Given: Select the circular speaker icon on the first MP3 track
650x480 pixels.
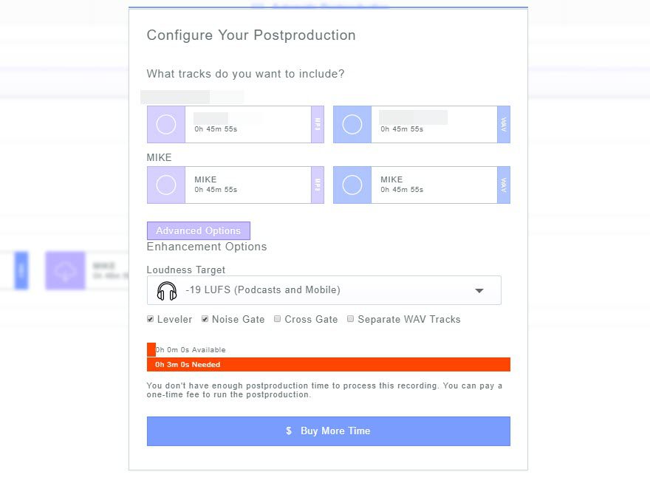Looking at the screenshot, I should 165,124.
